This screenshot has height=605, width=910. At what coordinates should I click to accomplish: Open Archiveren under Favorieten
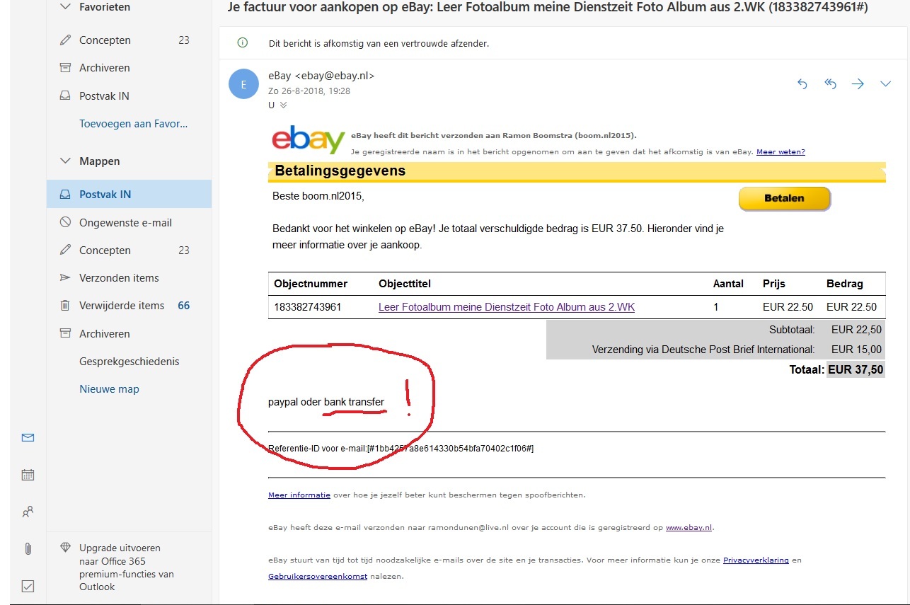point(105,68)
